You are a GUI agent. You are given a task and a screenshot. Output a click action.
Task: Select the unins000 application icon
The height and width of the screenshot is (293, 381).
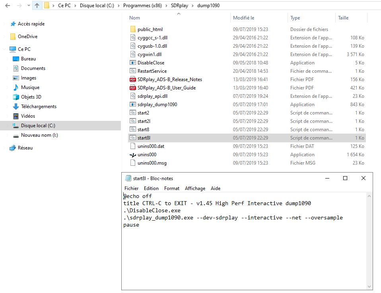pyautogui.click(x=133, y=155)
